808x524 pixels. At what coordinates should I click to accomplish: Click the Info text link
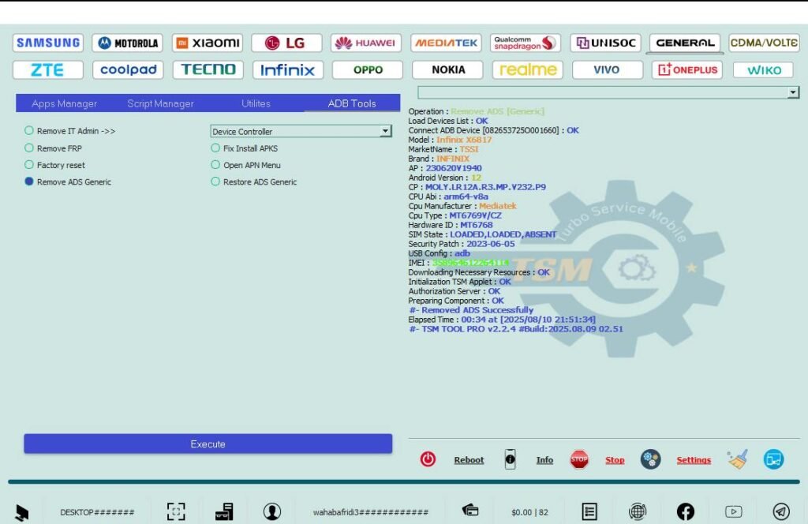[x=544, y=460]
